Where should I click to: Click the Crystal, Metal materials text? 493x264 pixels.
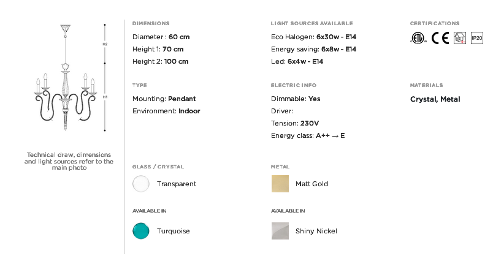[x=435, y=99]
